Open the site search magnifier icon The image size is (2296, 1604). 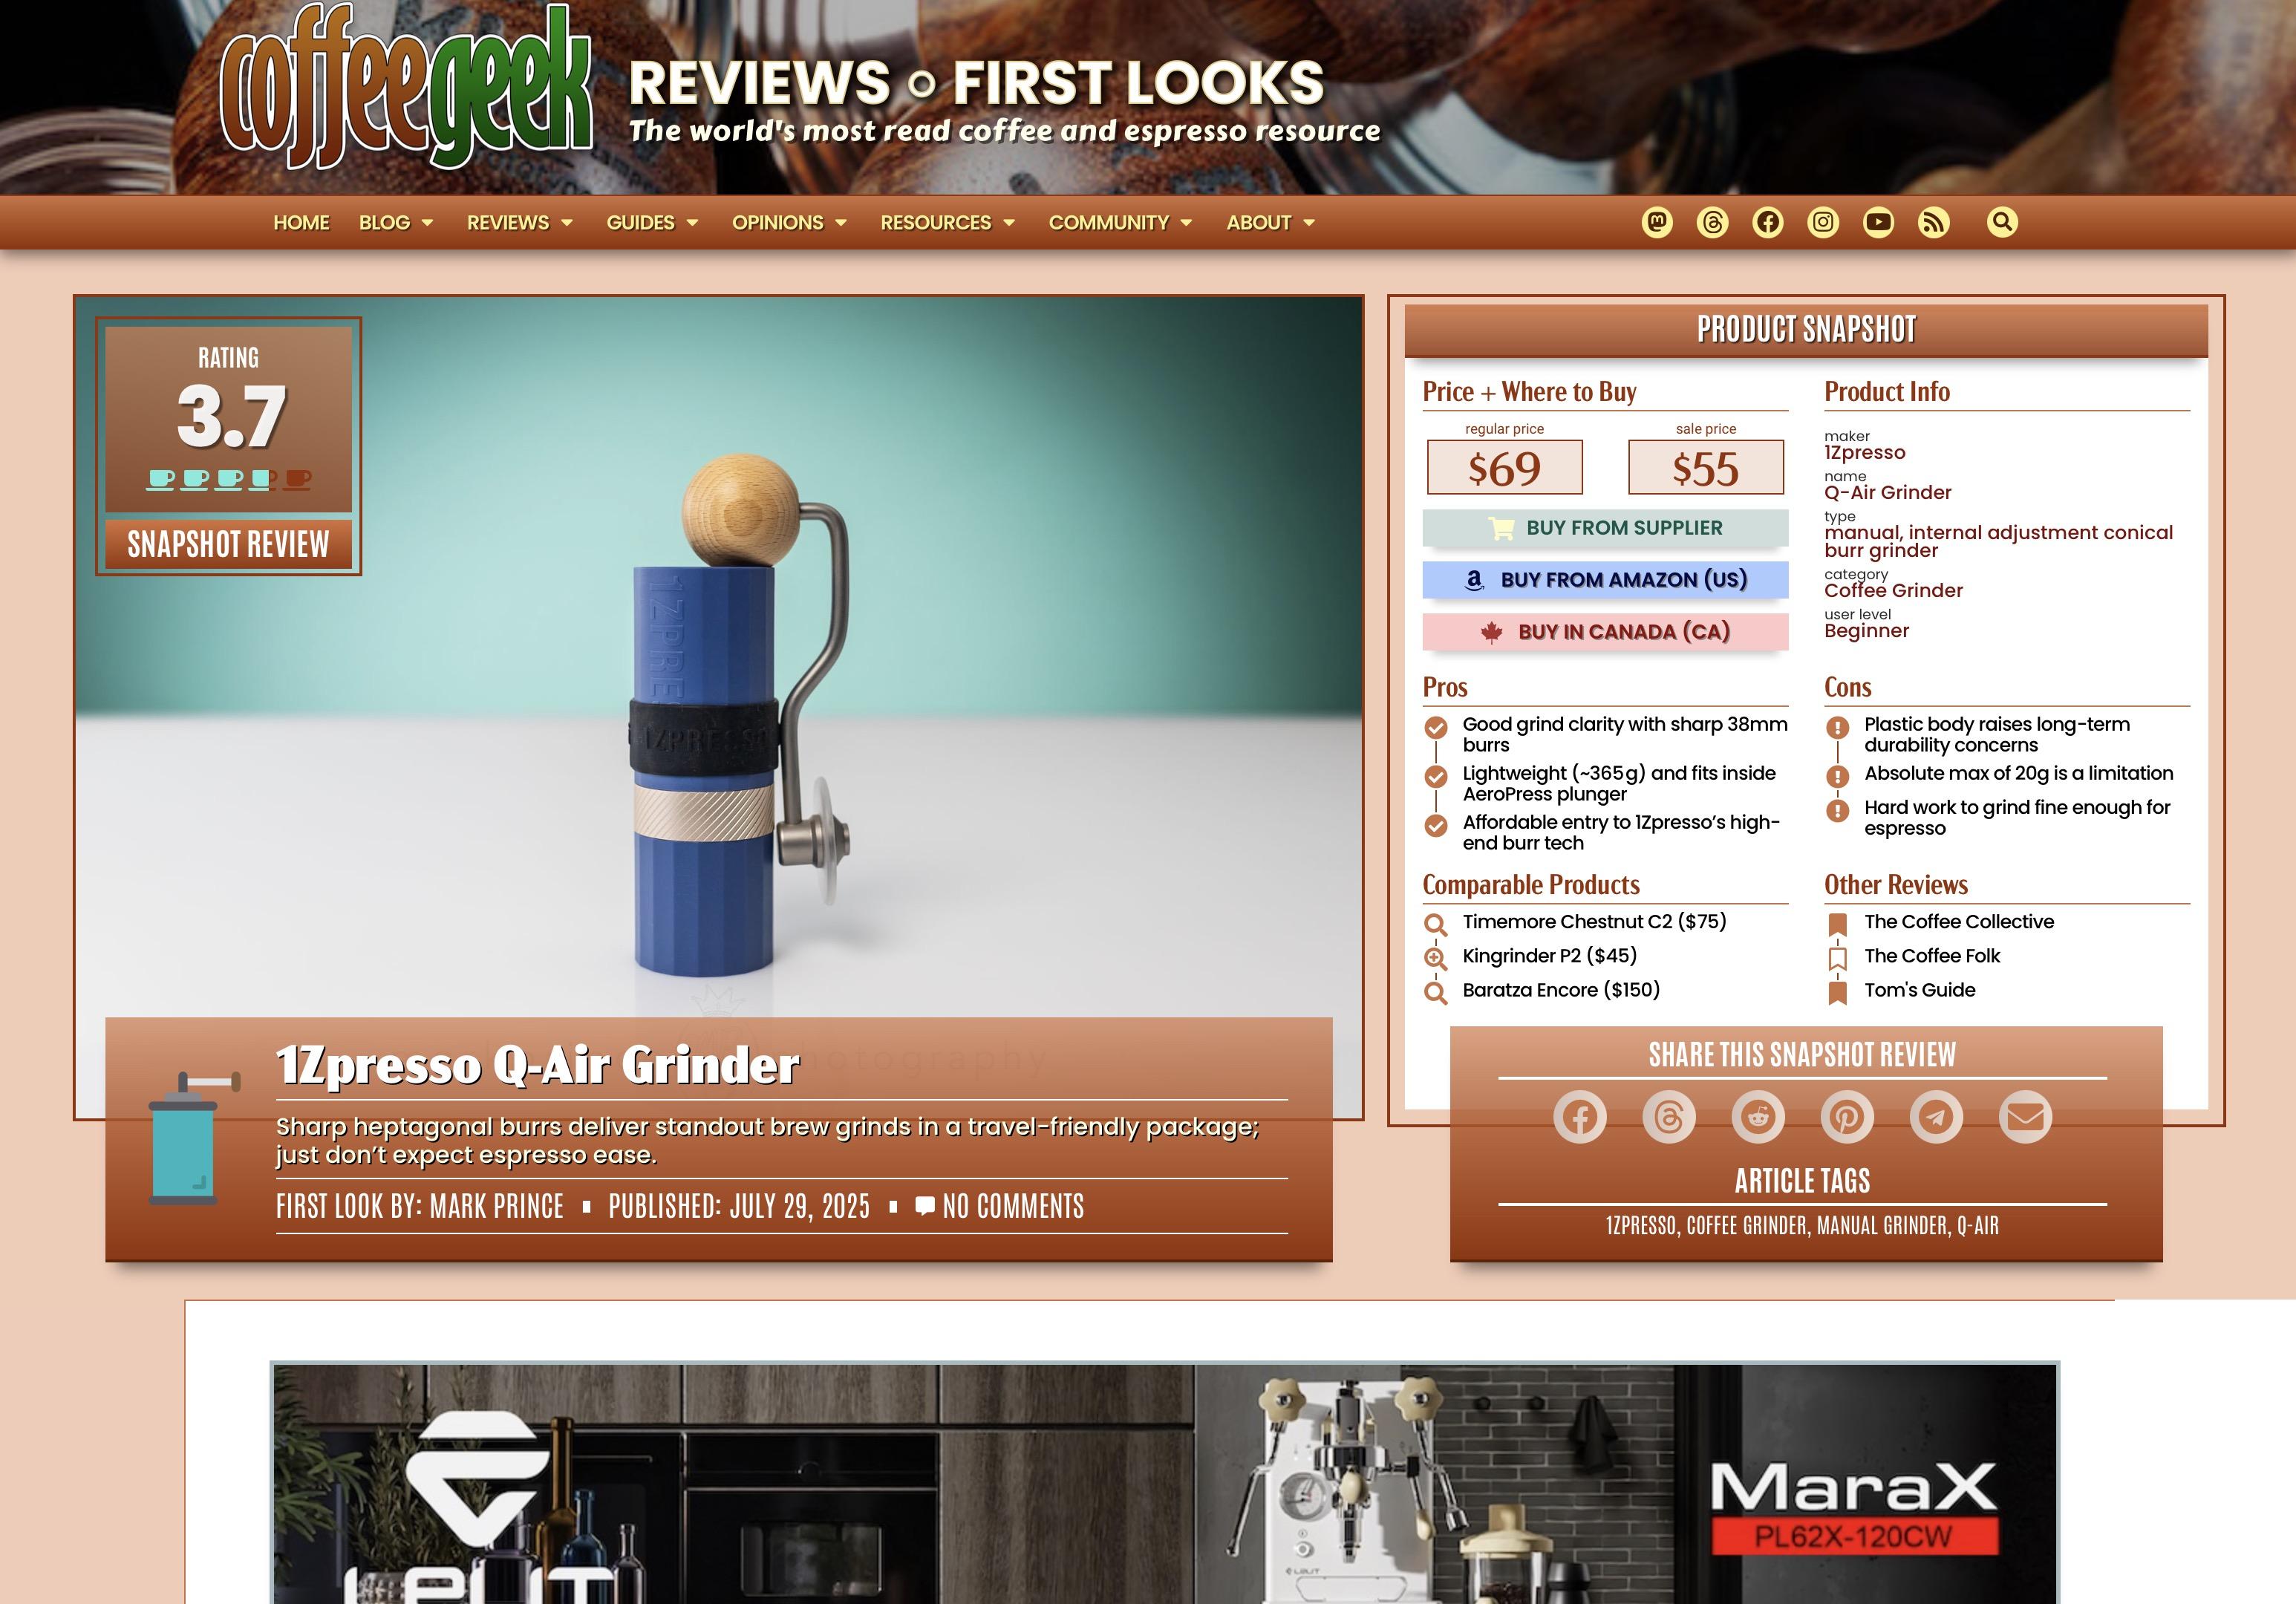[x=2002, y=222]
